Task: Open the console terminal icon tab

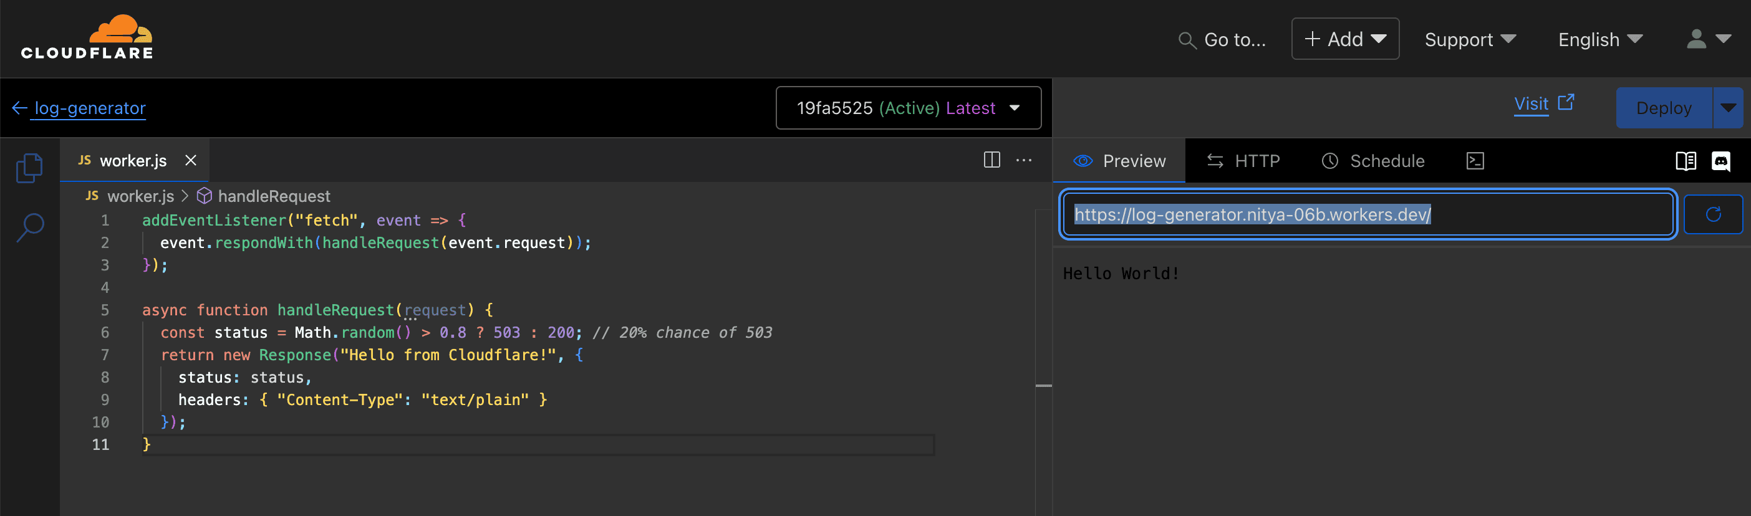Action: pos(1474,161)
